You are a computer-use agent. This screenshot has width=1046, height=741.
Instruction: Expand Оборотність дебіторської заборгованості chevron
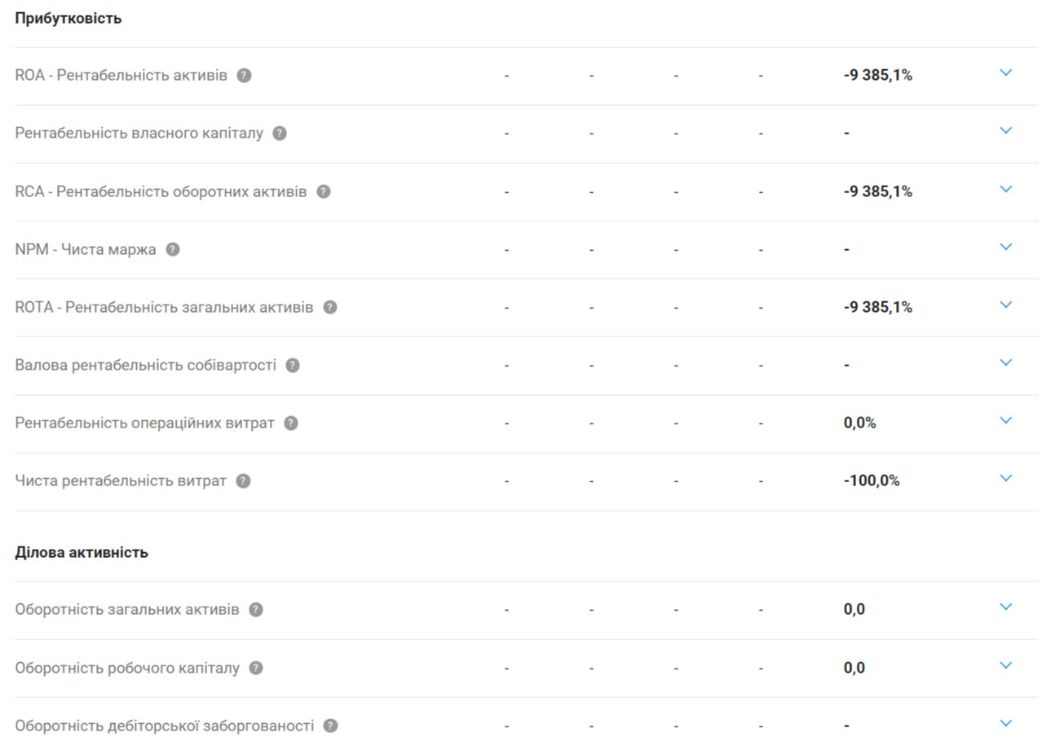pyautogui.click(x=1005, y=723)
